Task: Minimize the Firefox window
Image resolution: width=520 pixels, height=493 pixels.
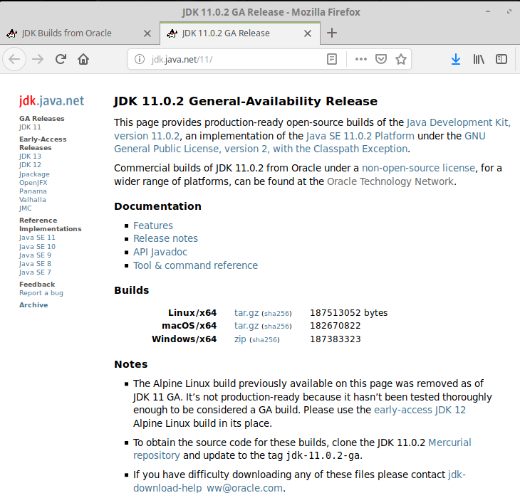Action: pyautogui.click(x=488, y=11)
